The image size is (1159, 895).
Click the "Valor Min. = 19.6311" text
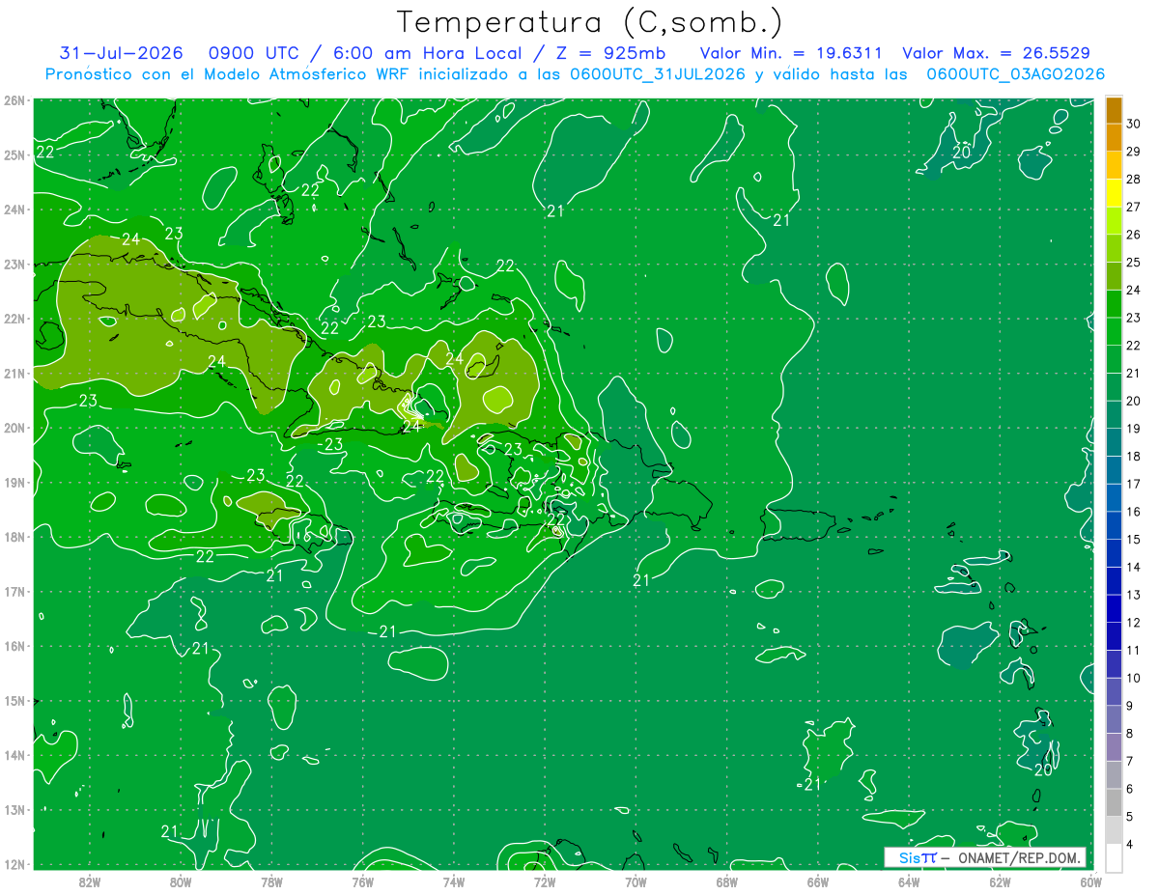(791, 53)
